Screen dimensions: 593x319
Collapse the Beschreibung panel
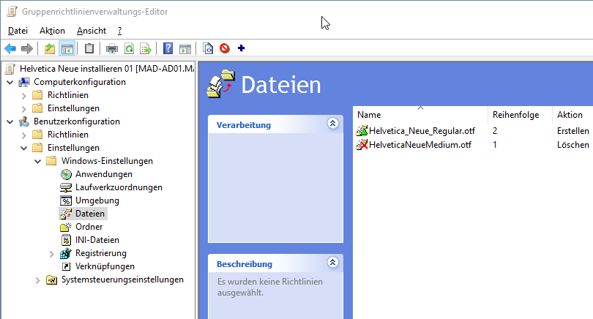tap(333, 263)
